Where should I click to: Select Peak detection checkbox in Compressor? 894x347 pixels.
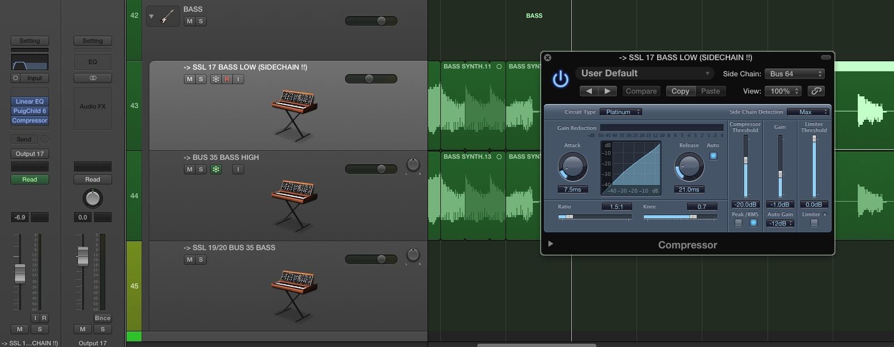[738, 223]
